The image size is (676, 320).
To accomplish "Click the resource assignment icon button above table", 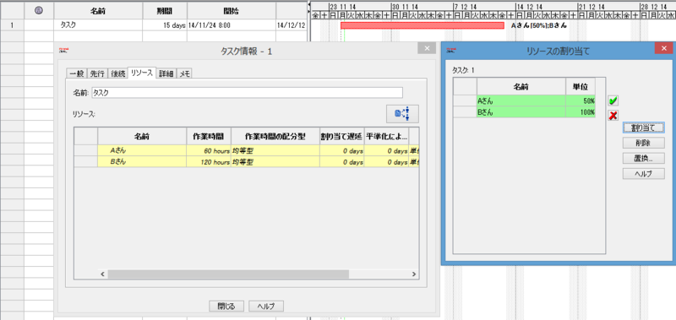I will tap(402, 114).
